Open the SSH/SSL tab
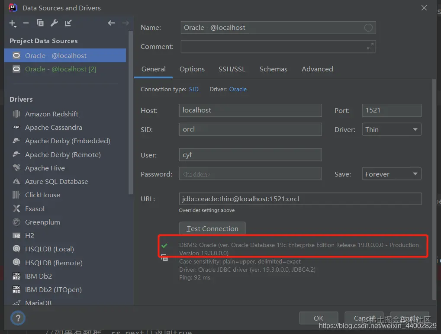 232,69
